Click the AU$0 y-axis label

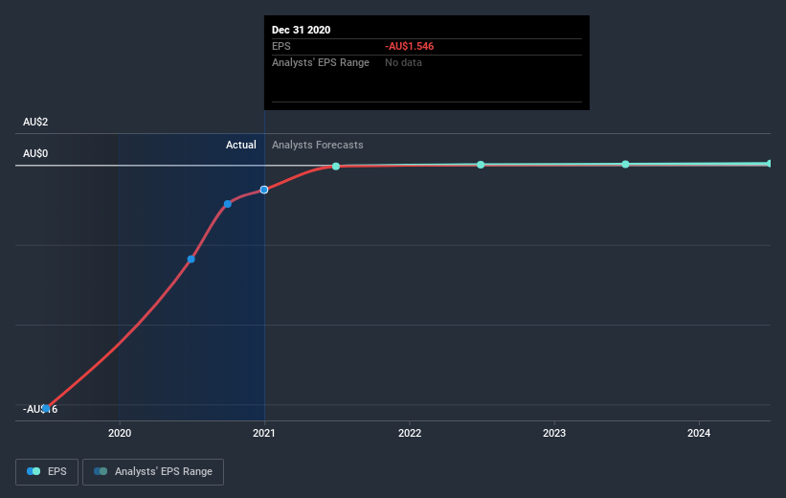(x=35, y=153)
